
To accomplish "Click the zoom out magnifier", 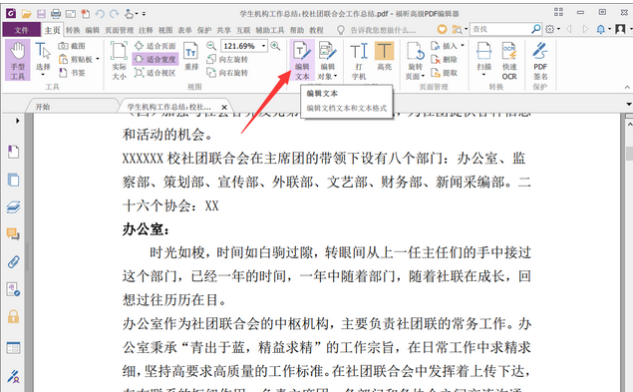I will click(210, 46).
